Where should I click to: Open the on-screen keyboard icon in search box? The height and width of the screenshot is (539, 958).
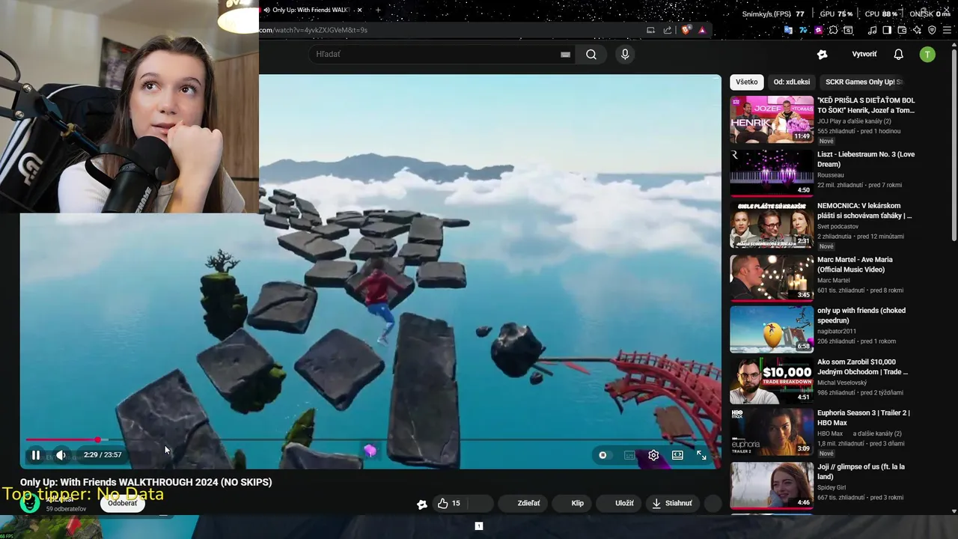pos(566,54)
